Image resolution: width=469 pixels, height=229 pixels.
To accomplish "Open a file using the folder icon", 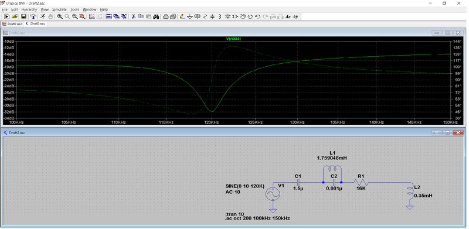I will [x=14, y=16].
